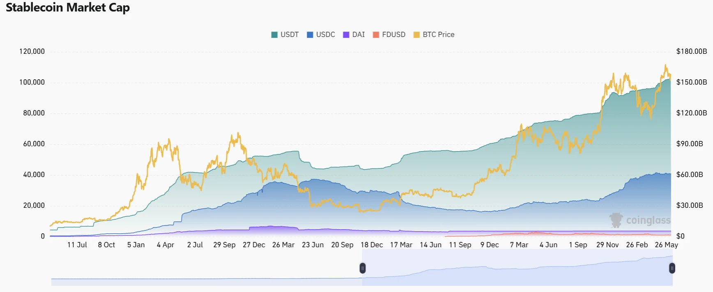Screen dimensions: 713x292
Task: Click the 29 Nov date label
Action: [x=607, y=245]
